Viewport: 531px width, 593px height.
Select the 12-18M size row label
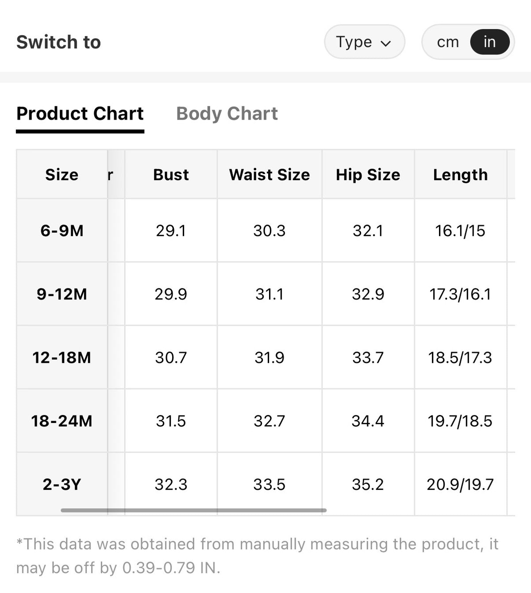coord(62,357)
